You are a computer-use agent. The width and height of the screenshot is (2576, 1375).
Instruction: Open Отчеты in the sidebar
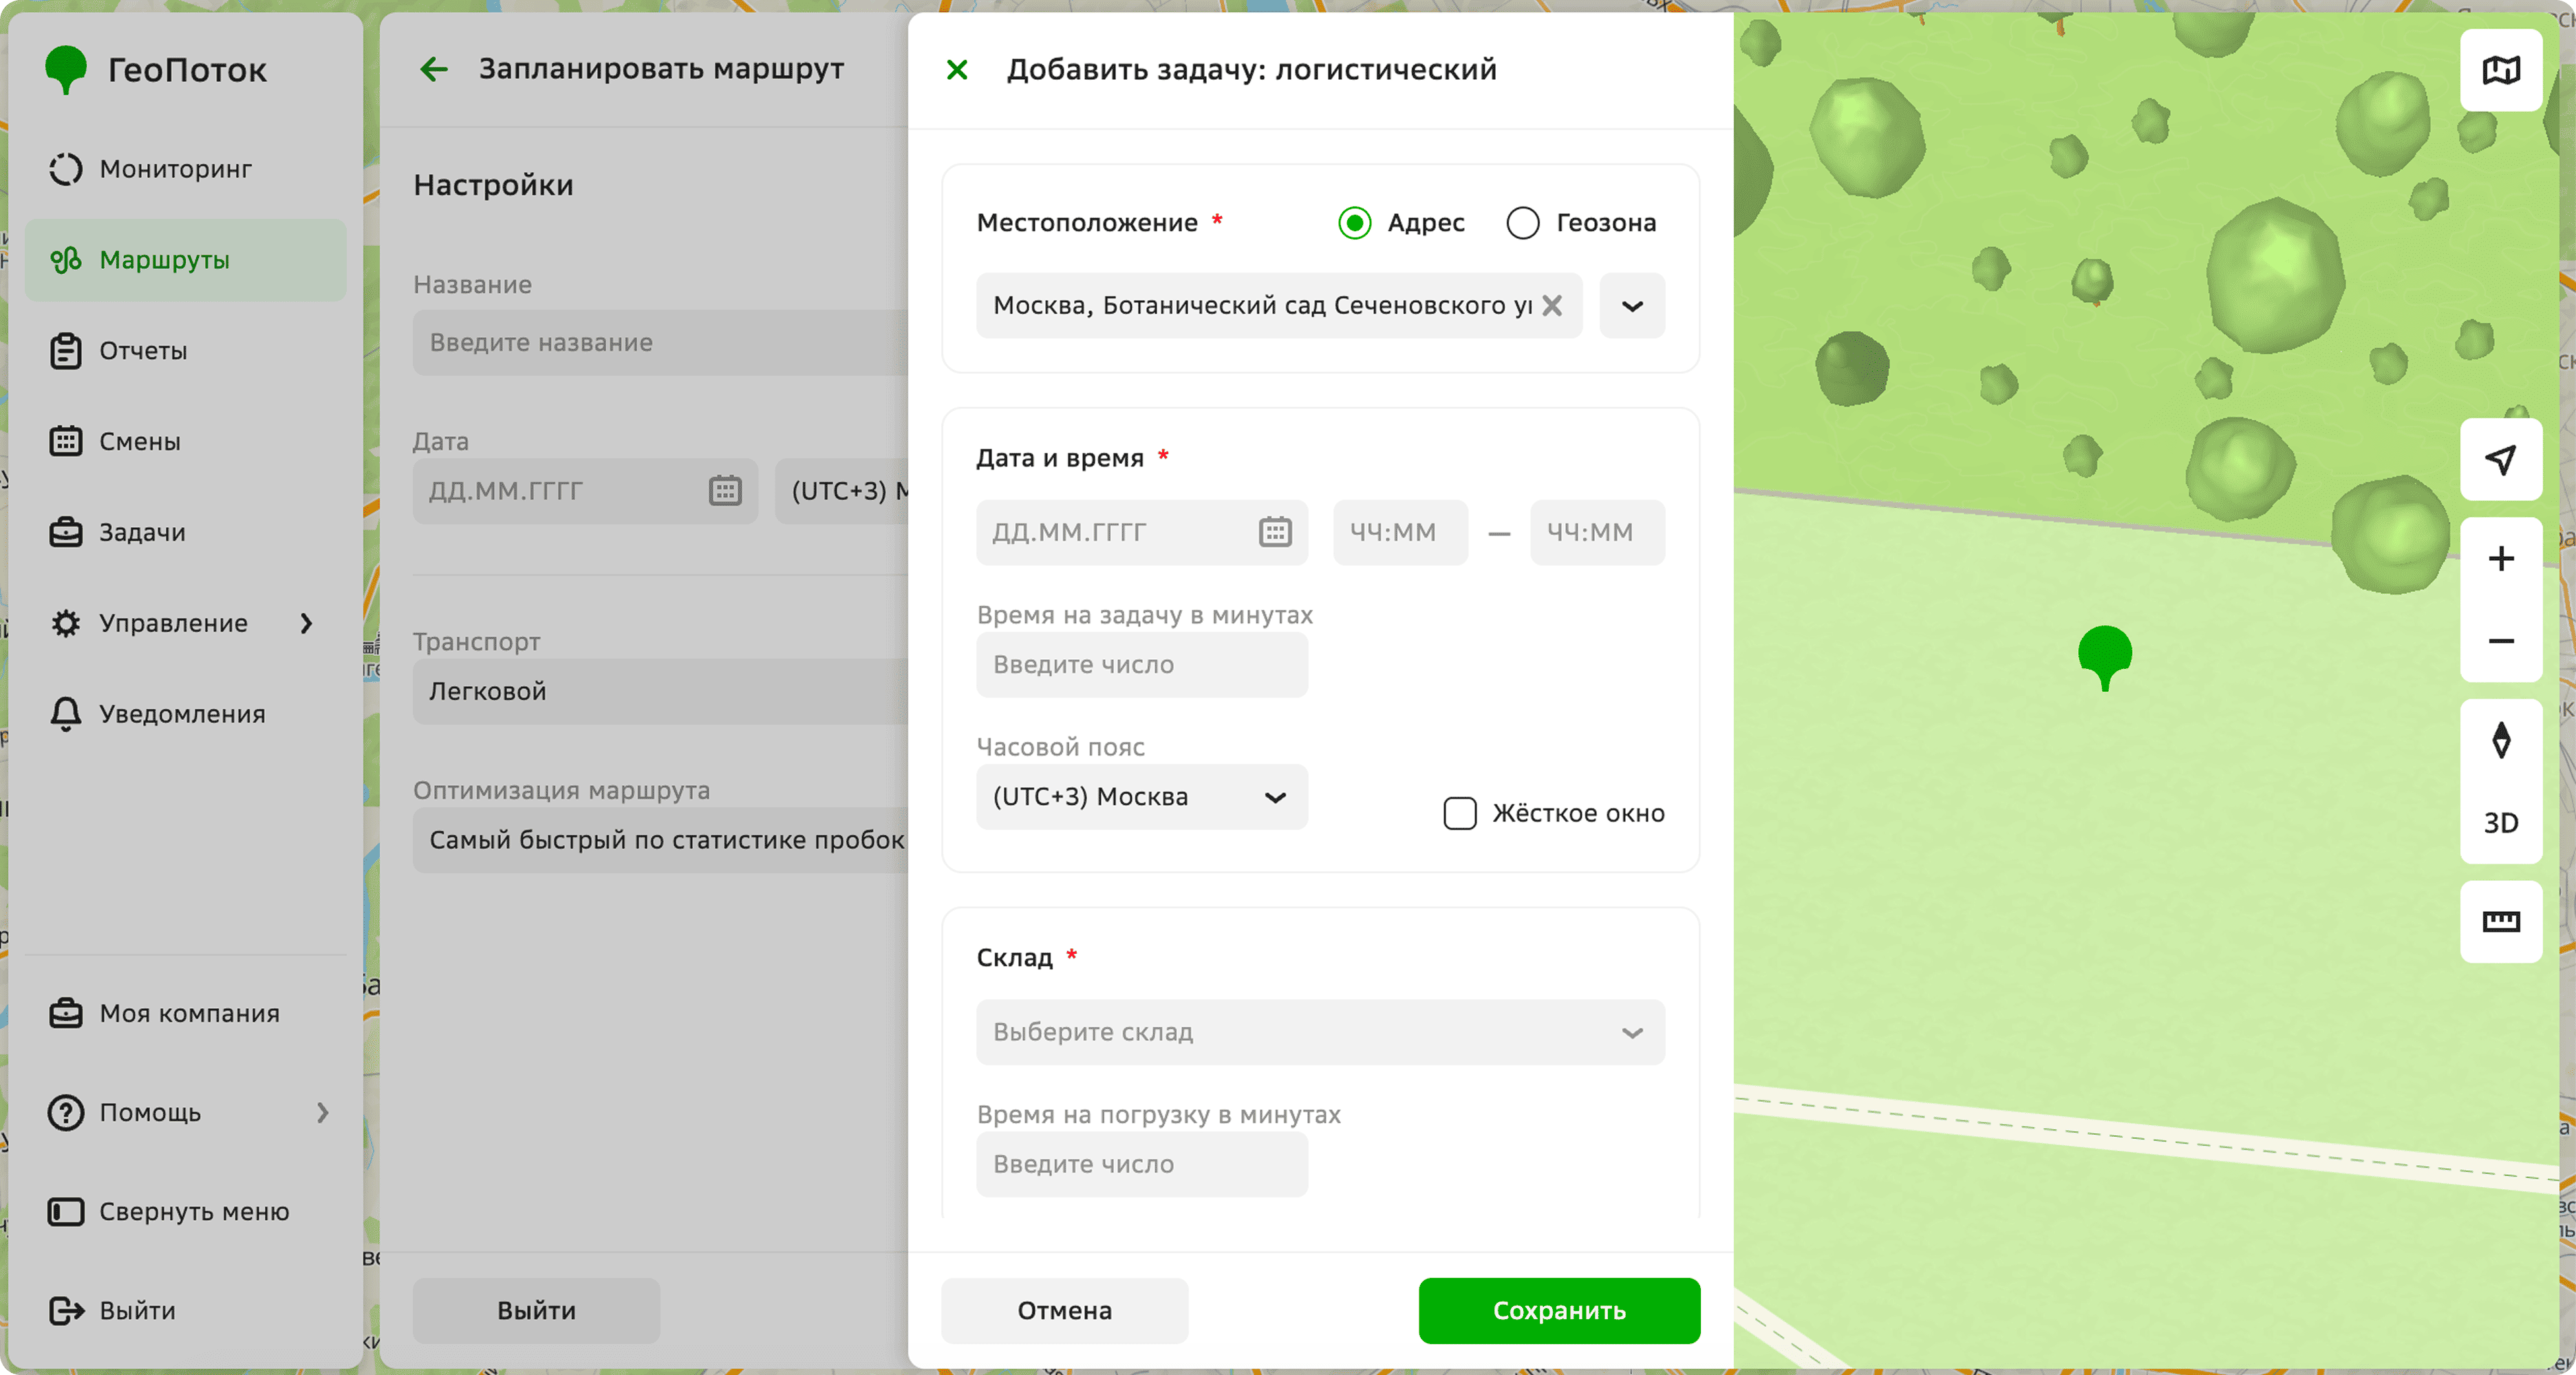click(x=185, y=351)
